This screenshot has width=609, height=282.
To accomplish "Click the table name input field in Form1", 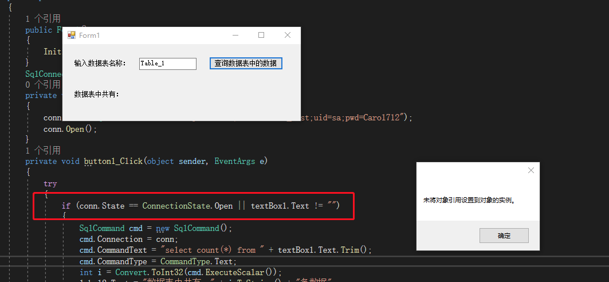I will click(x=167, y=64).
